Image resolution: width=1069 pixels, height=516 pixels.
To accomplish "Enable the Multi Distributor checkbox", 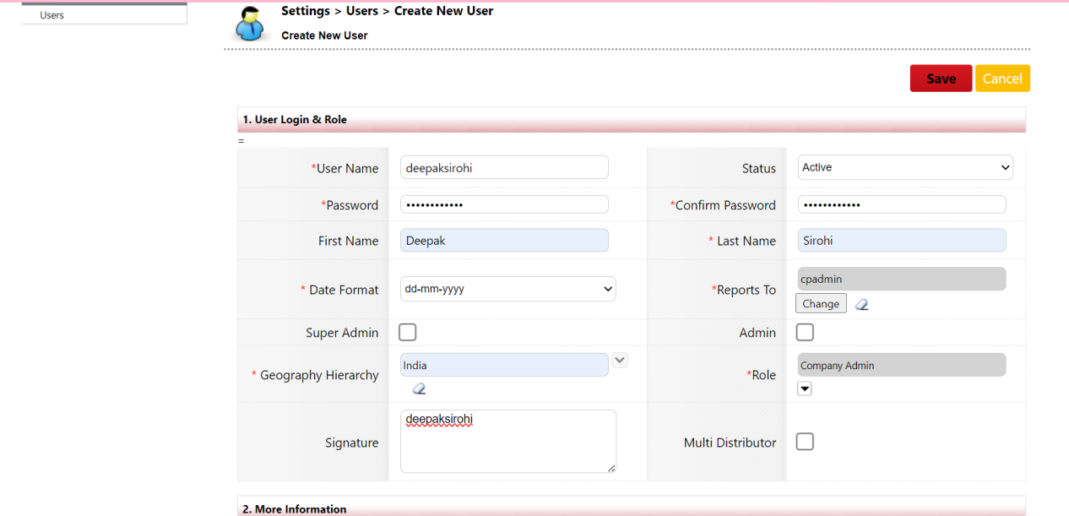I will pyautogui.click(x=805, y=442).
